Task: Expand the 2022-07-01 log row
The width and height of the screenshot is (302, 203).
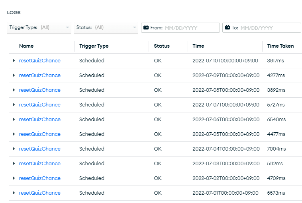Action: [14, 193]
